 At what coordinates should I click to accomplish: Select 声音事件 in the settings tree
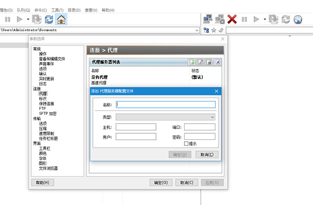(x=46, y=64)
